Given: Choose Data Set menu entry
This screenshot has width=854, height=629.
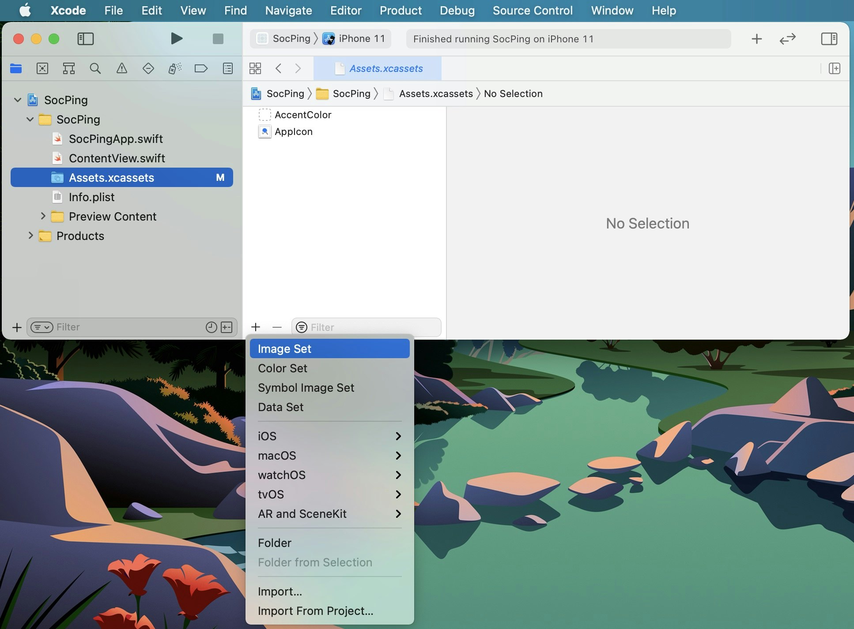Looking at the screenshot, I should tap(329, 407).
